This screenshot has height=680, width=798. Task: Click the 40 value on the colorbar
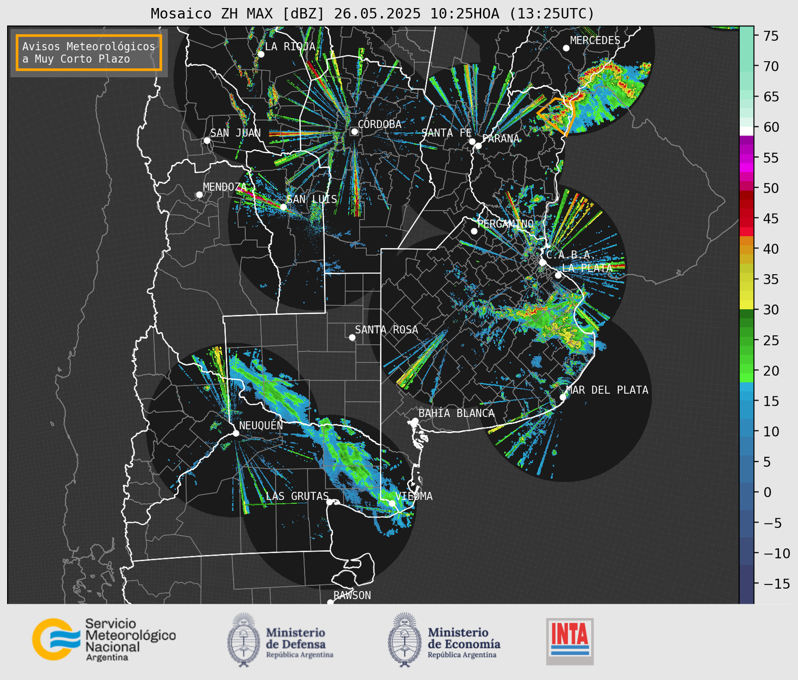tap(771, 249)
